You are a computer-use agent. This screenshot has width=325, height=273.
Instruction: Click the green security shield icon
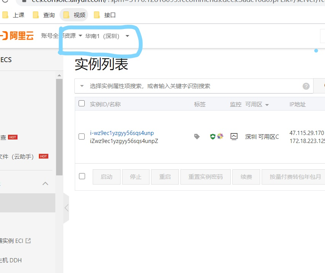(x=212, y=136)
